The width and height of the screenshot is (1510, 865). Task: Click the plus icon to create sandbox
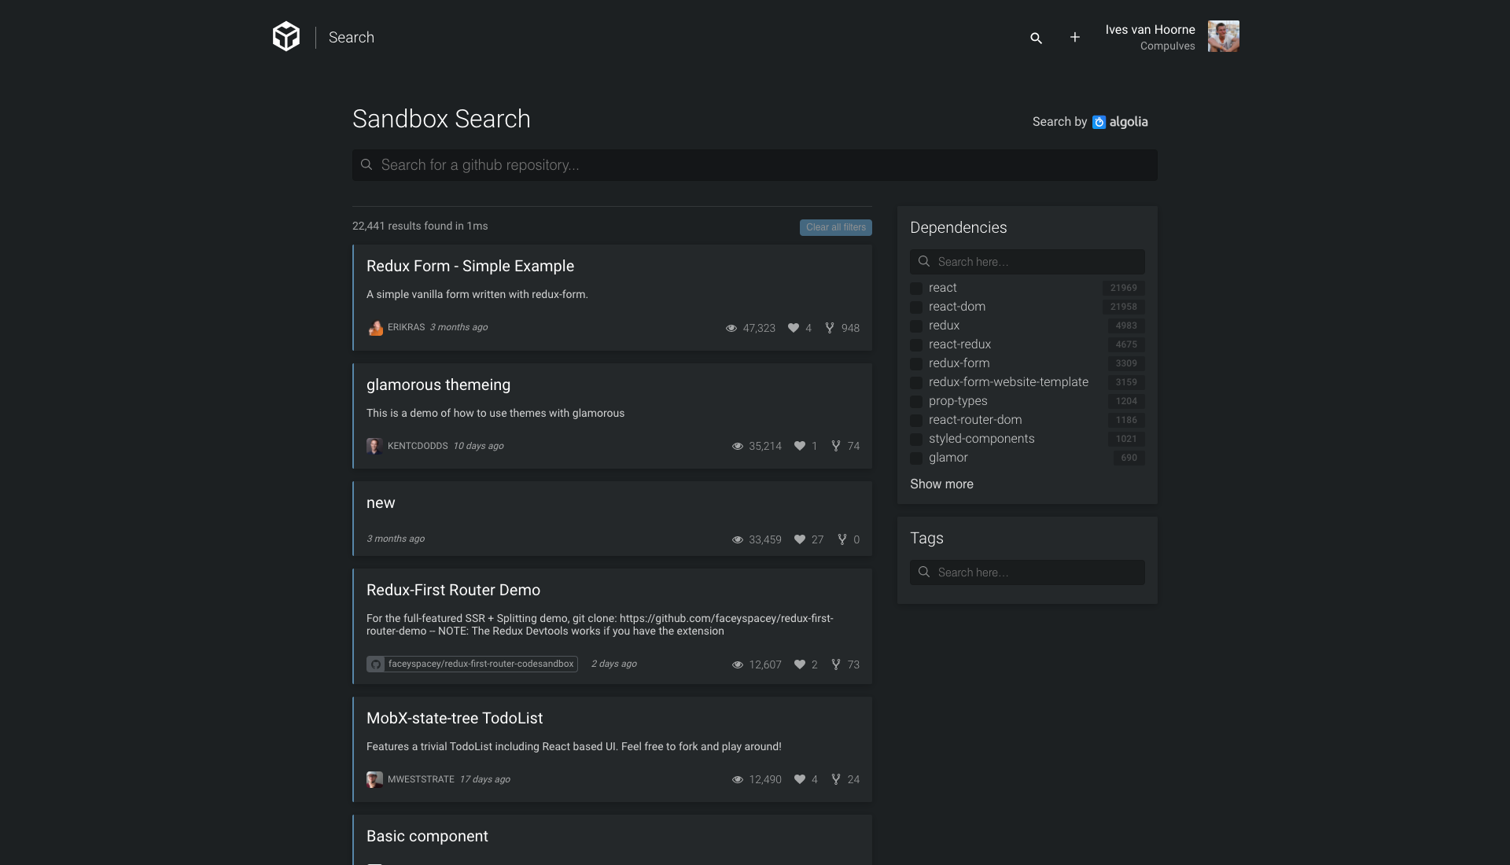(1074, 37)
